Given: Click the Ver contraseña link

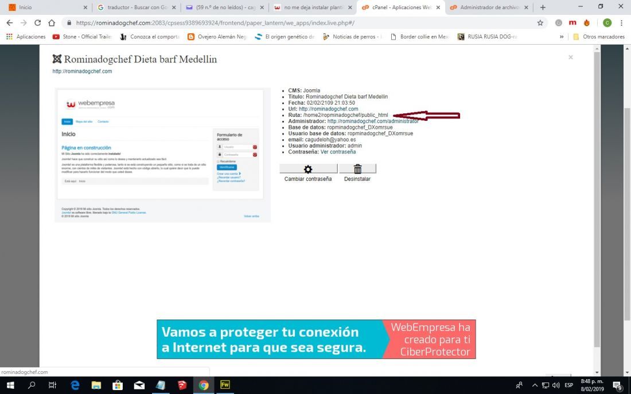Looking at the screenshot, I should pyautogui.click(x=338, y=152).
